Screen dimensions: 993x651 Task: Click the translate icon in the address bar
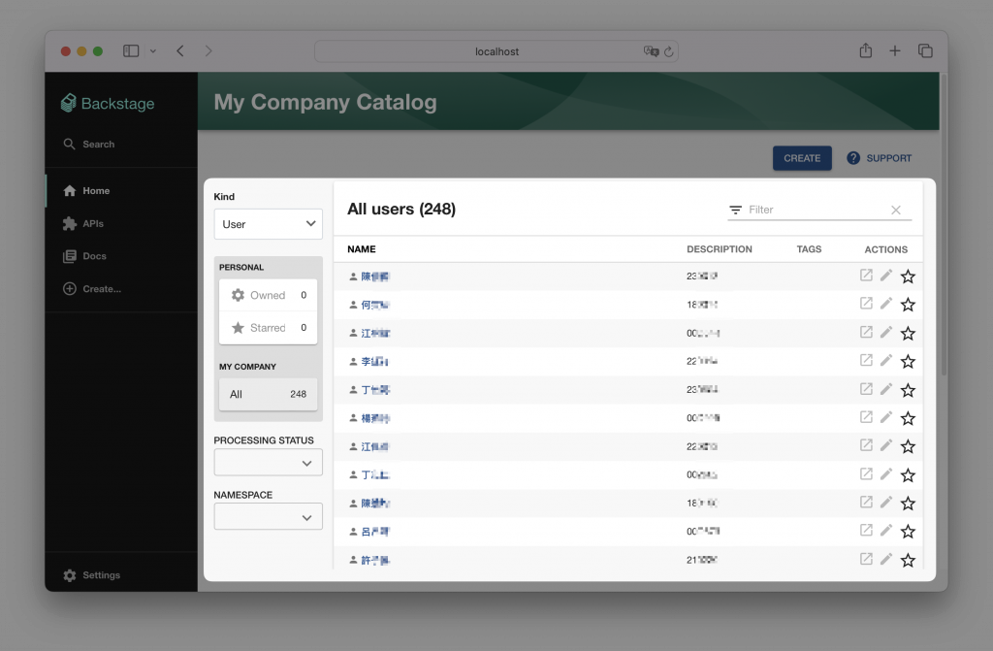click(x=651, y=51)
